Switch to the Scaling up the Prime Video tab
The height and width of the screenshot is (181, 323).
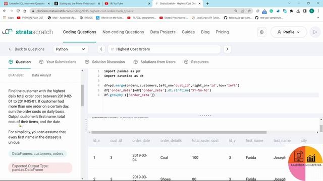coord(77,4)
